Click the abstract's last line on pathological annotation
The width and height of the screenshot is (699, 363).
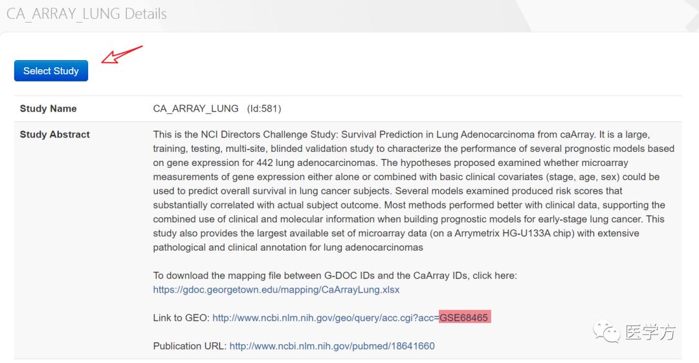288,247
